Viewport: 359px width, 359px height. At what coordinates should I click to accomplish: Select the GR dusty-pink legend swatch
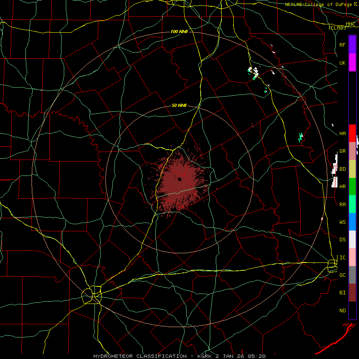(352, 151)
